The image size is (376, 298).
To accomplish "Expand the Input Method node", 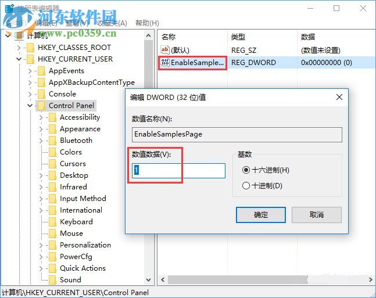I will [x=41, y=199].
